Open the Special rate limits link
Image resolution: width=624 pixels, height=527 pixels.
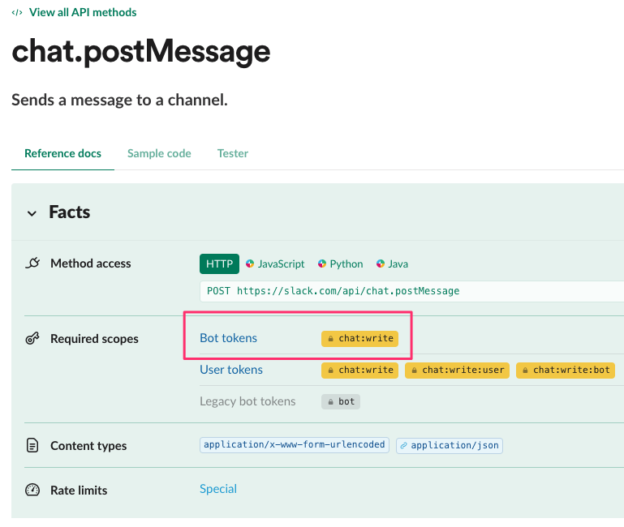(218, 489)
